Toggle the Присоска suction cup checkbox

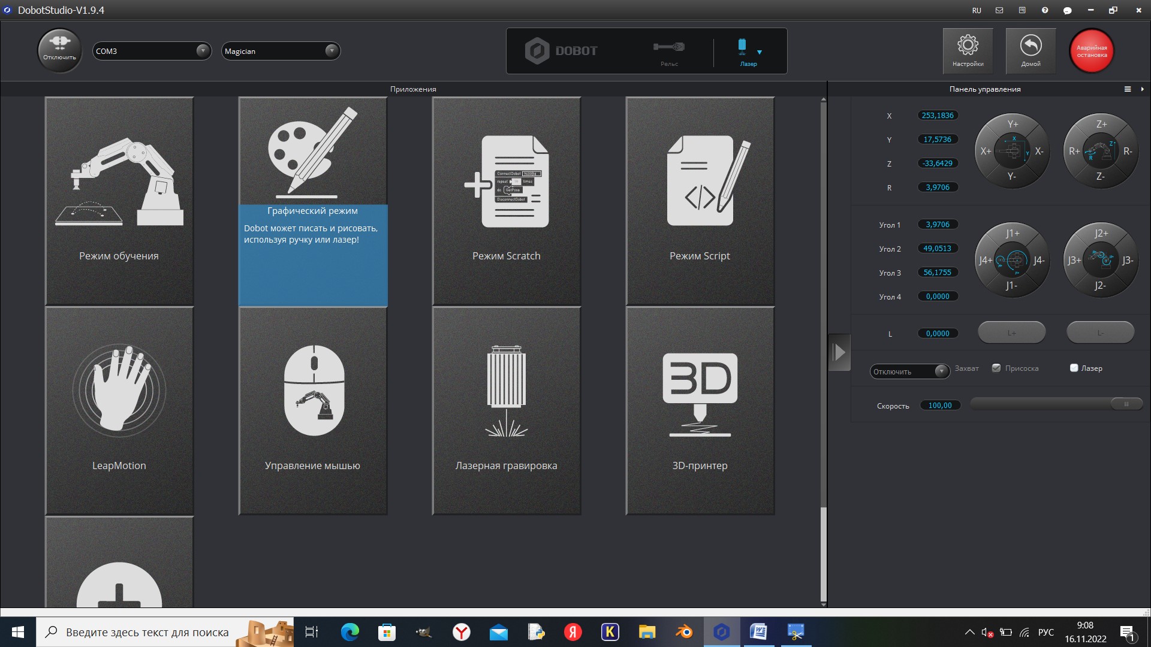click(x=996, y=368)
